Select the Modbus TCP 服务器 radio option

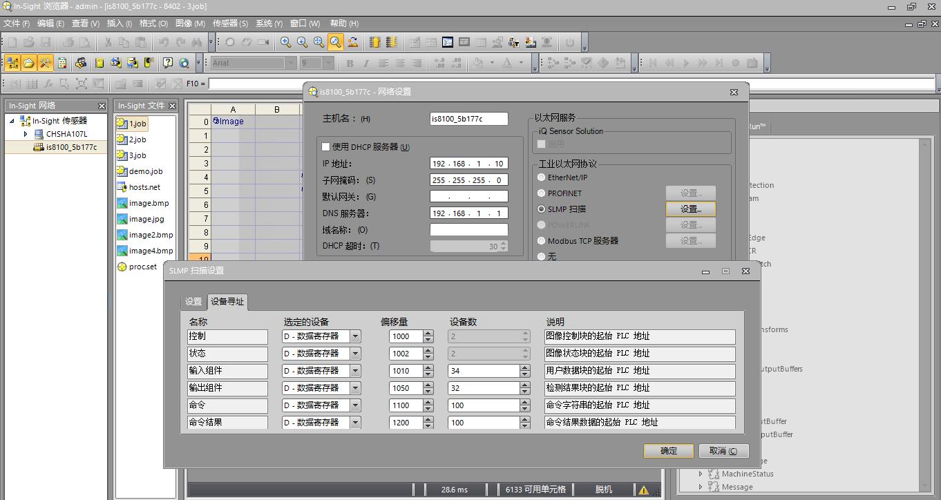coord(542,241)
